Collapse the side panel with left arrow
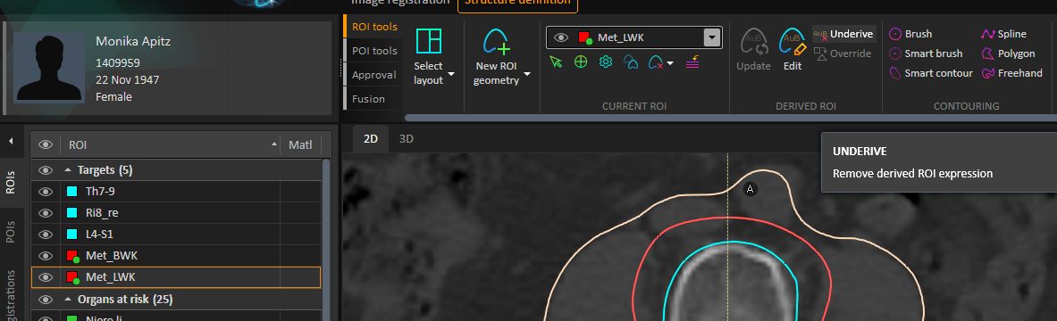Screen dimensions: 1057x321 pyautogui.click(x=11, y=141)
